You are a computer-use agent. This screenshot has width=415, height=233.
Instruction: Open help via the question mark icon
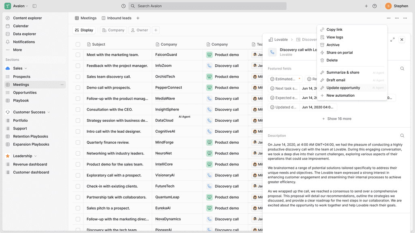[374, 6]
